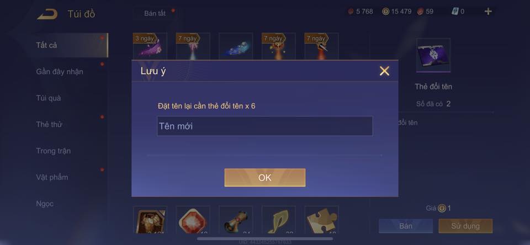Tap the Sử dụng use button
This screenshot has width=530, height=245.
coord(465,226)
